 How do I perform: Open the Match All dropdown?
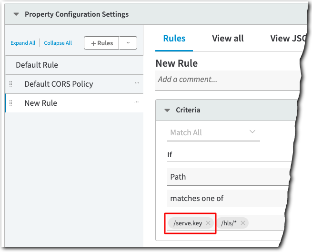[x=214, y=132]
